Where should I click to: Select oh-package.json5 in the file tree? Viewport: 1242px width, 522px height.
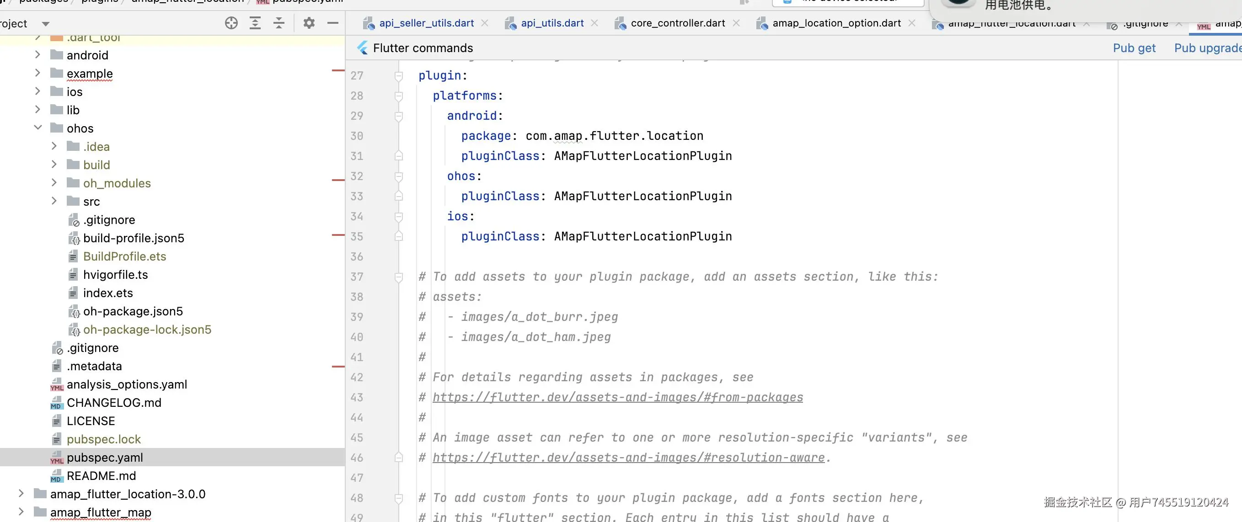click(133, 311)
